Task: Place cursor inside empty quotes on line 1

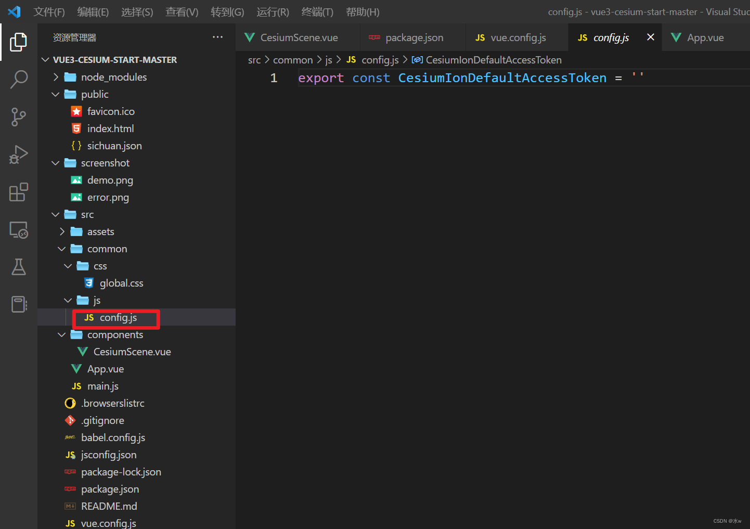Action: (x=638, y=78)
